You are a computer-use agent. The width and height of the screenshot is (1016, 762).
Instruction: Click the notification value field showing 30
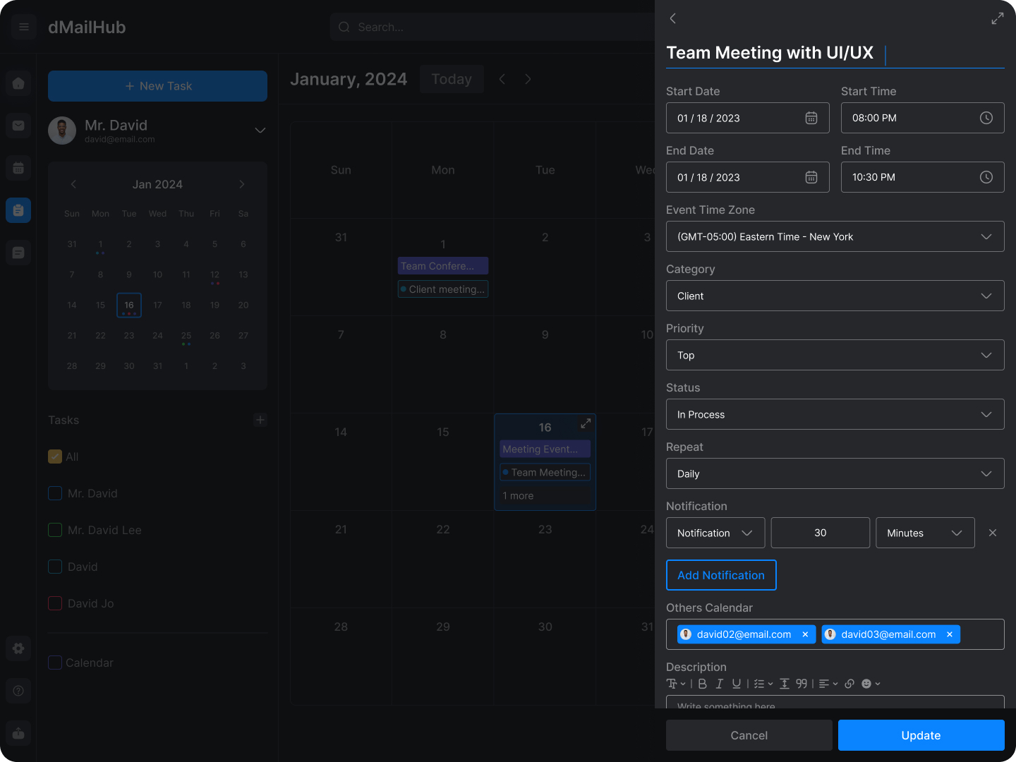[821, 533]
